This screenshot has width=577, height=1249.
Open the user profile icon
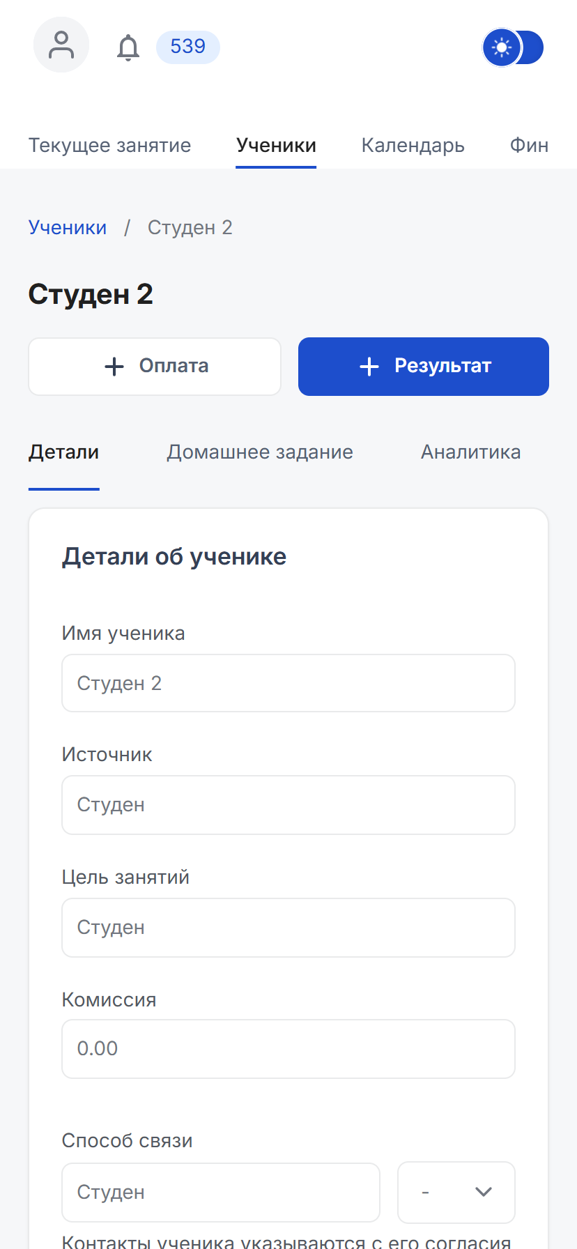[x=61, y=45]
